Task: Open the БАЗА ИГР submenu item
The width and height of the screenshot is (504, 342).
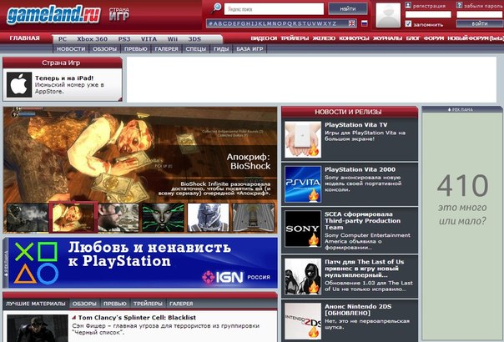Action: (x=249, y=49)
